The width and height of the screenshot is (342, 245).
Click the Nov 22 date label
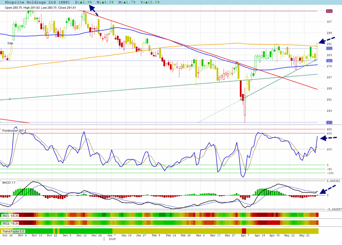tap(52, 235)
